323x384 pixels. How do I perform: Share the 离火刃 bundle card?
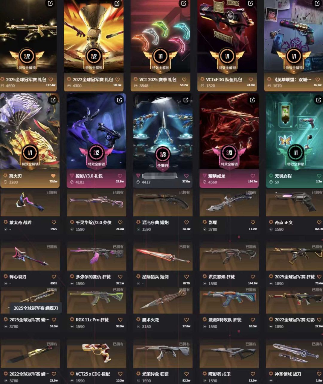pos(53,100)
